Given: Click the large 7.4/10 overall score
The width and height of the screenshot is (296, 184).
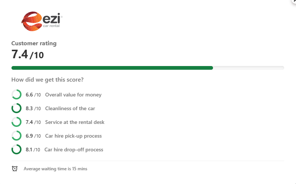Looking at the screenshot, I should click(27, 55).
